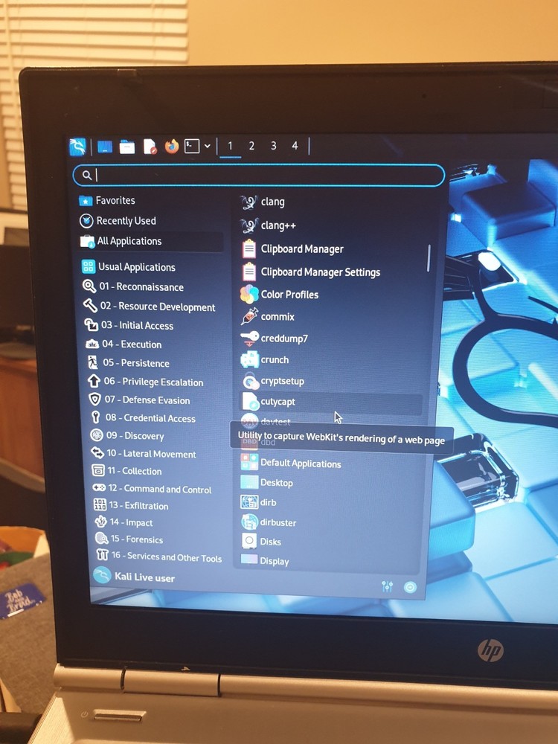Switch to workspace 1
Viewport: 558px width, 744px height.
coord(230,146)
